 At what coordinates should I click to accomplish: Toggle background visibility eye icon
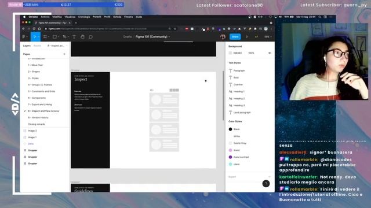[270, 53]
